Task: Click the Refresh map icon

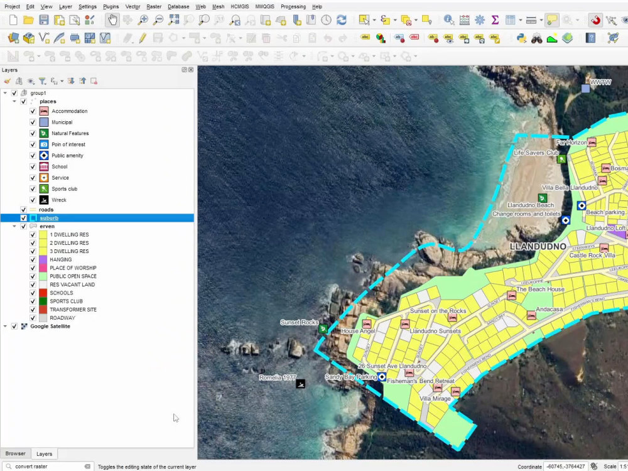Action: [x=341, y=20]
